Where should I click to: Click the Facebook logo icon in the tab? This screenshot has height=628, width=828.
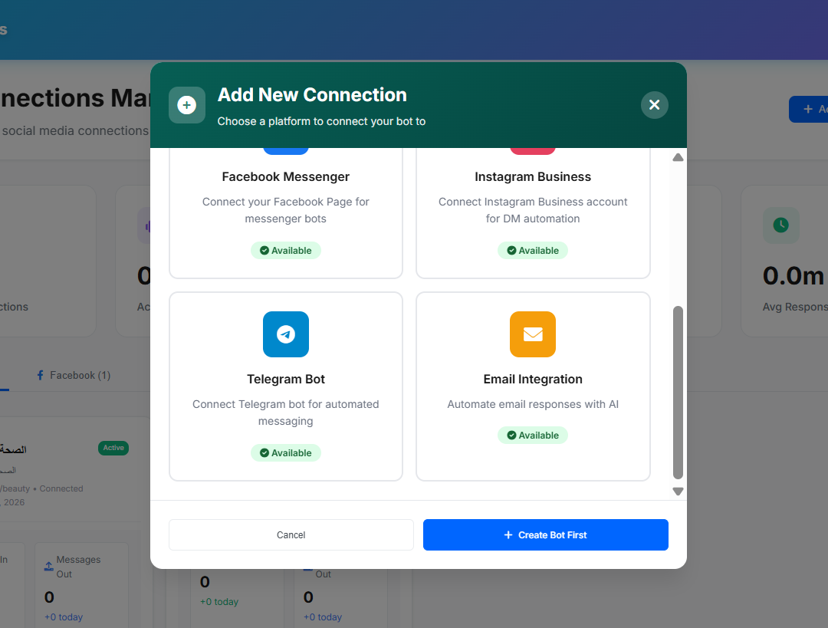click(41, 376)
